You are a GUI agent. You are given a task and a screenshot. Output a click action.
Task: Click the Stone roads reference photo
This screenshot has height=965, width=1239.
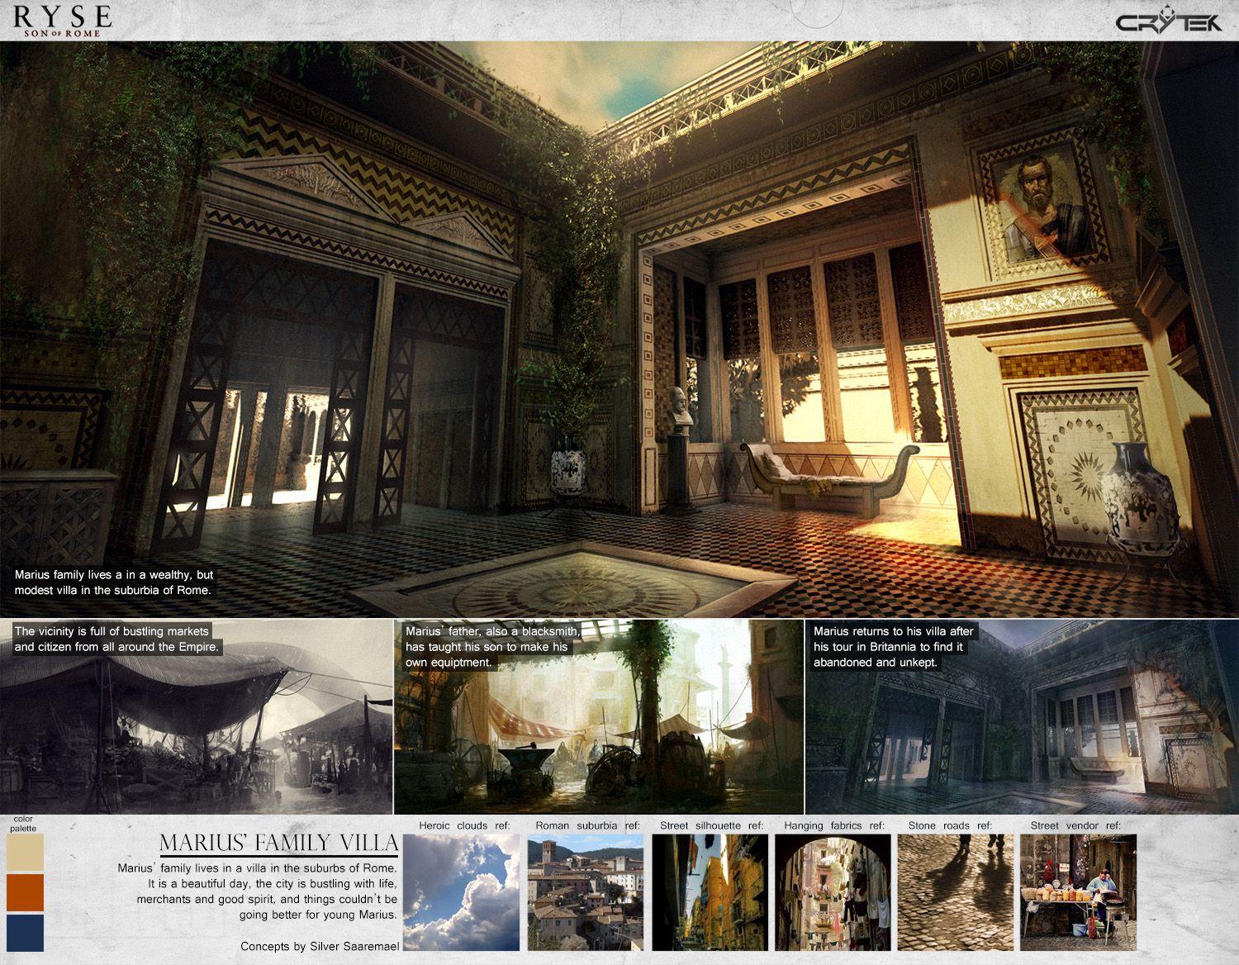pos(956,892)
